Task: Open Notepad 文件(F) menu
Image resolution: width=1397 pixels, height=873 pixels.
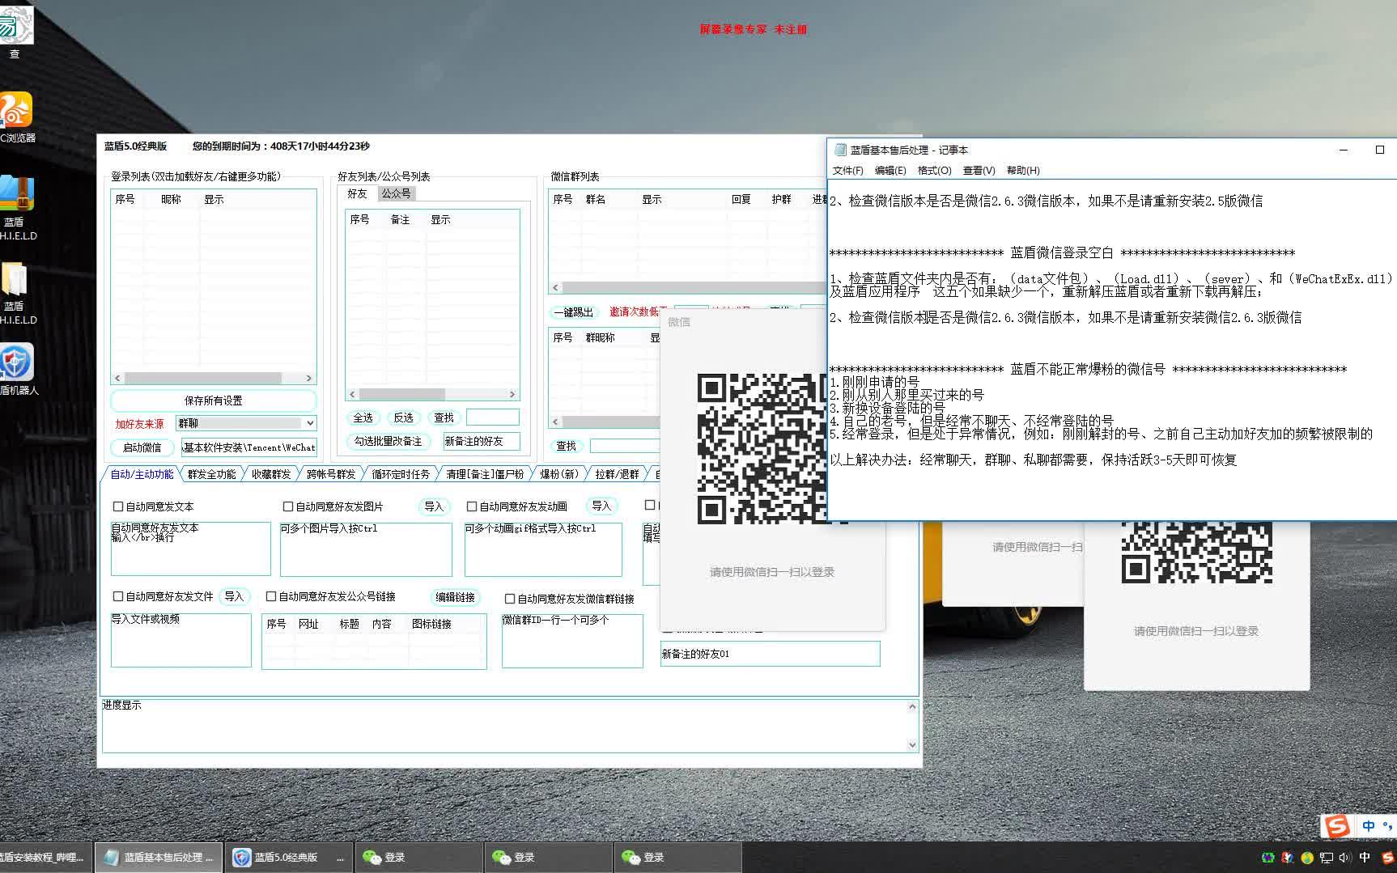Action: tap(847, 171)
